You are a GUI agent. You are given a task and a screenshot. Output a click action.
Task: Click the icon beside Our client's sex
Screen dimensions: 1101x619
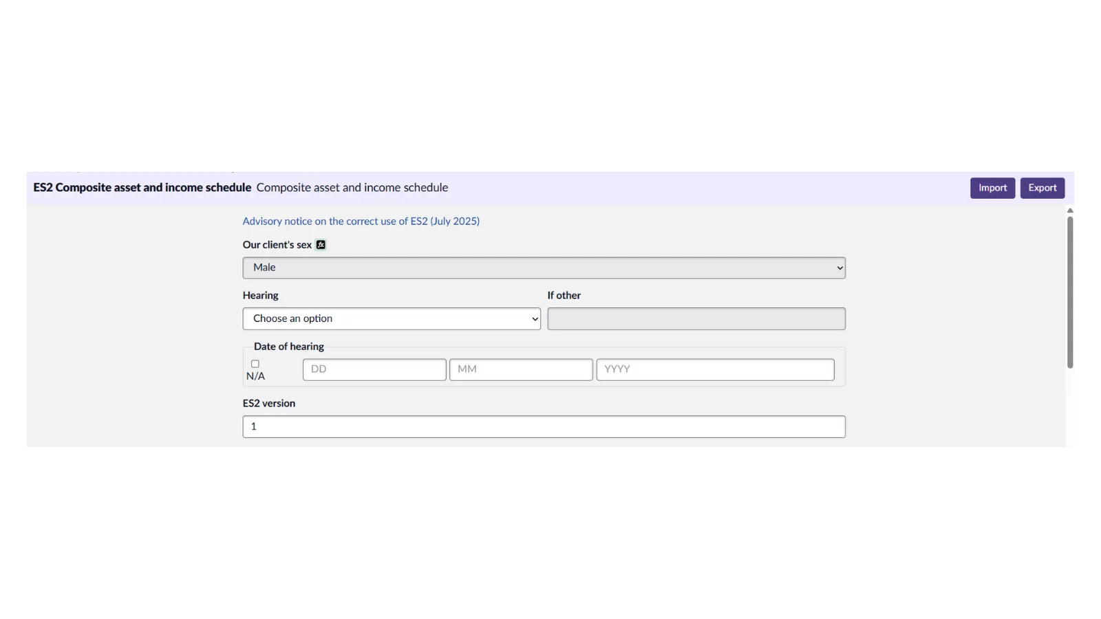[x=321, y=245]
